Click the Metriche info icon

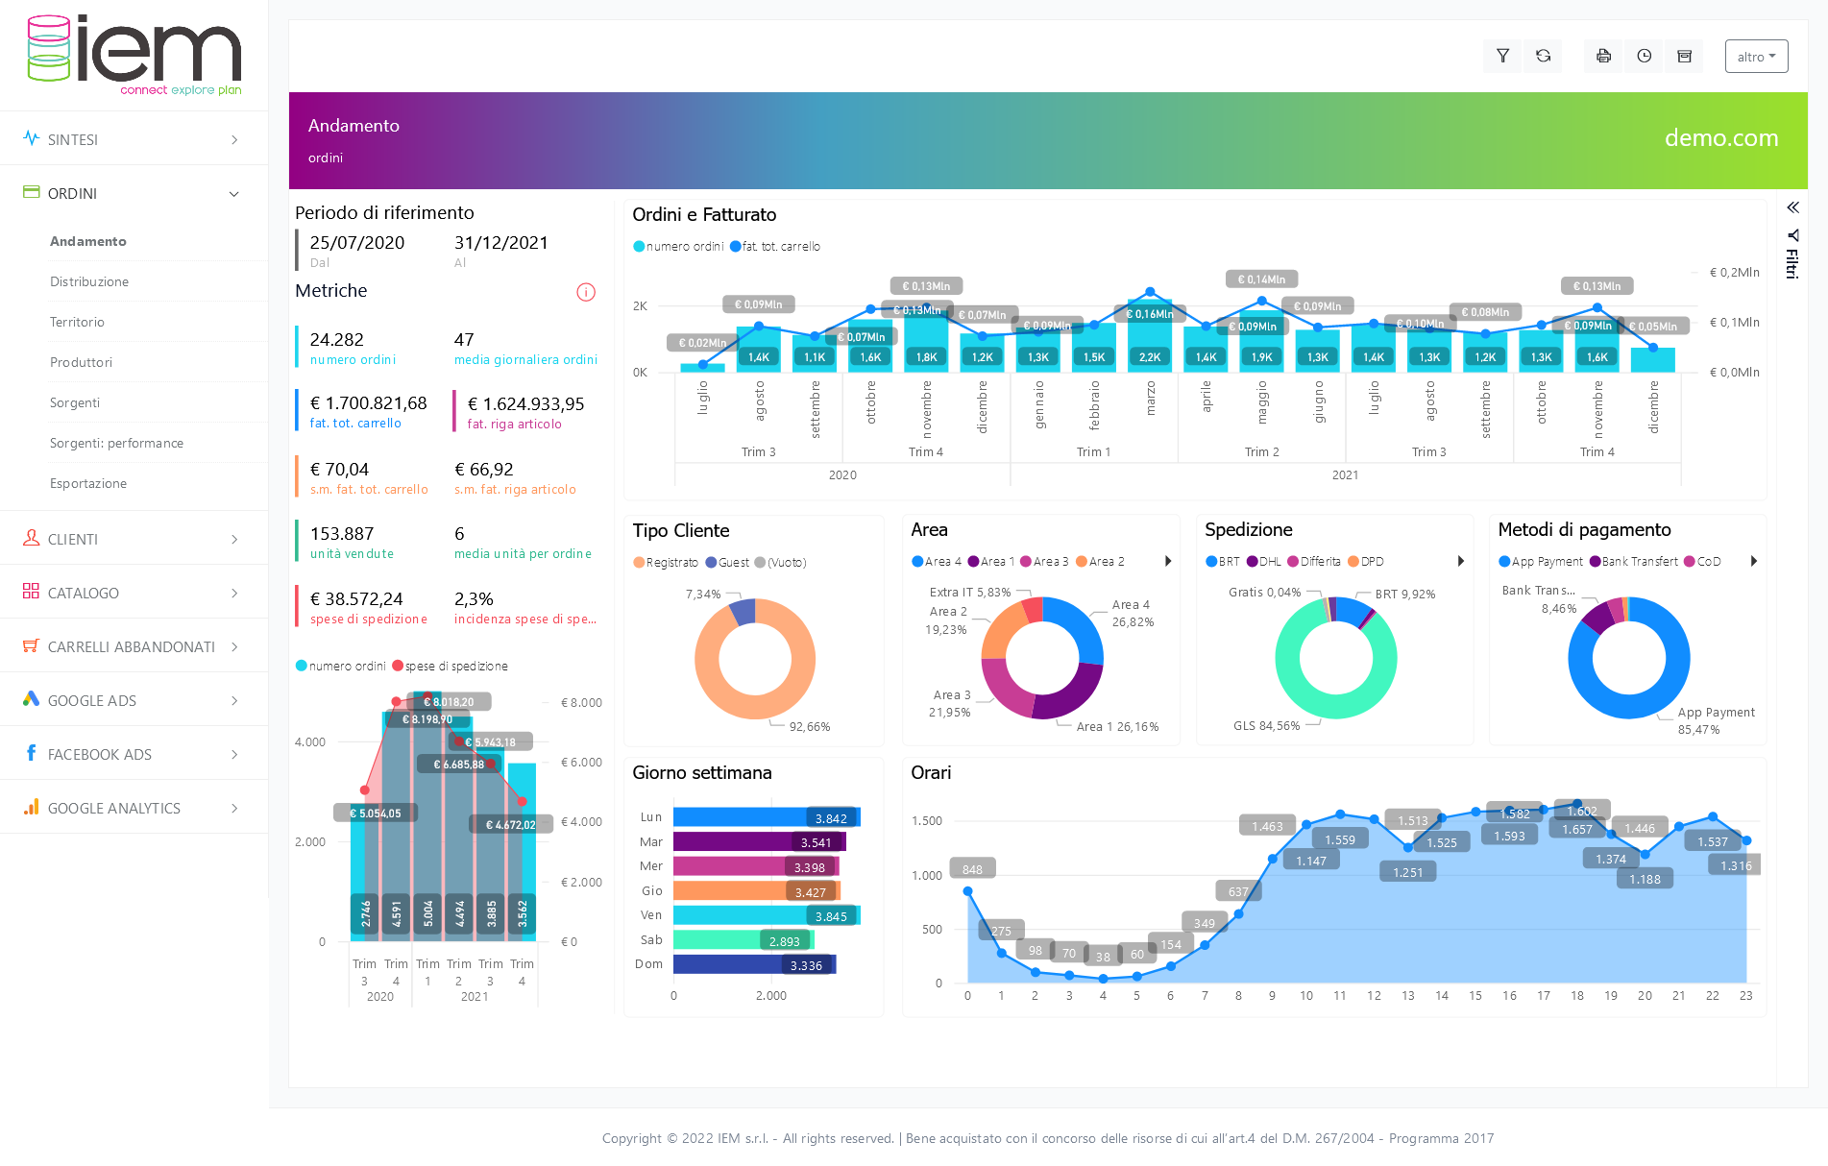tap(586, 292)
